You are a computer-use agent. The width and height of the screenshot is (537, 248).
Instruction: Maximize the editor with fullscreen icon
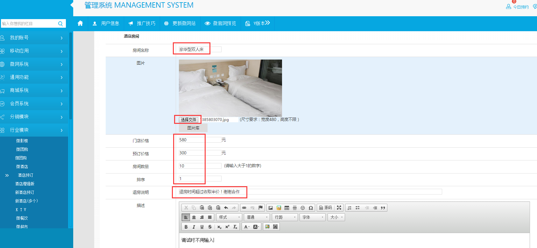click(339, 208)
